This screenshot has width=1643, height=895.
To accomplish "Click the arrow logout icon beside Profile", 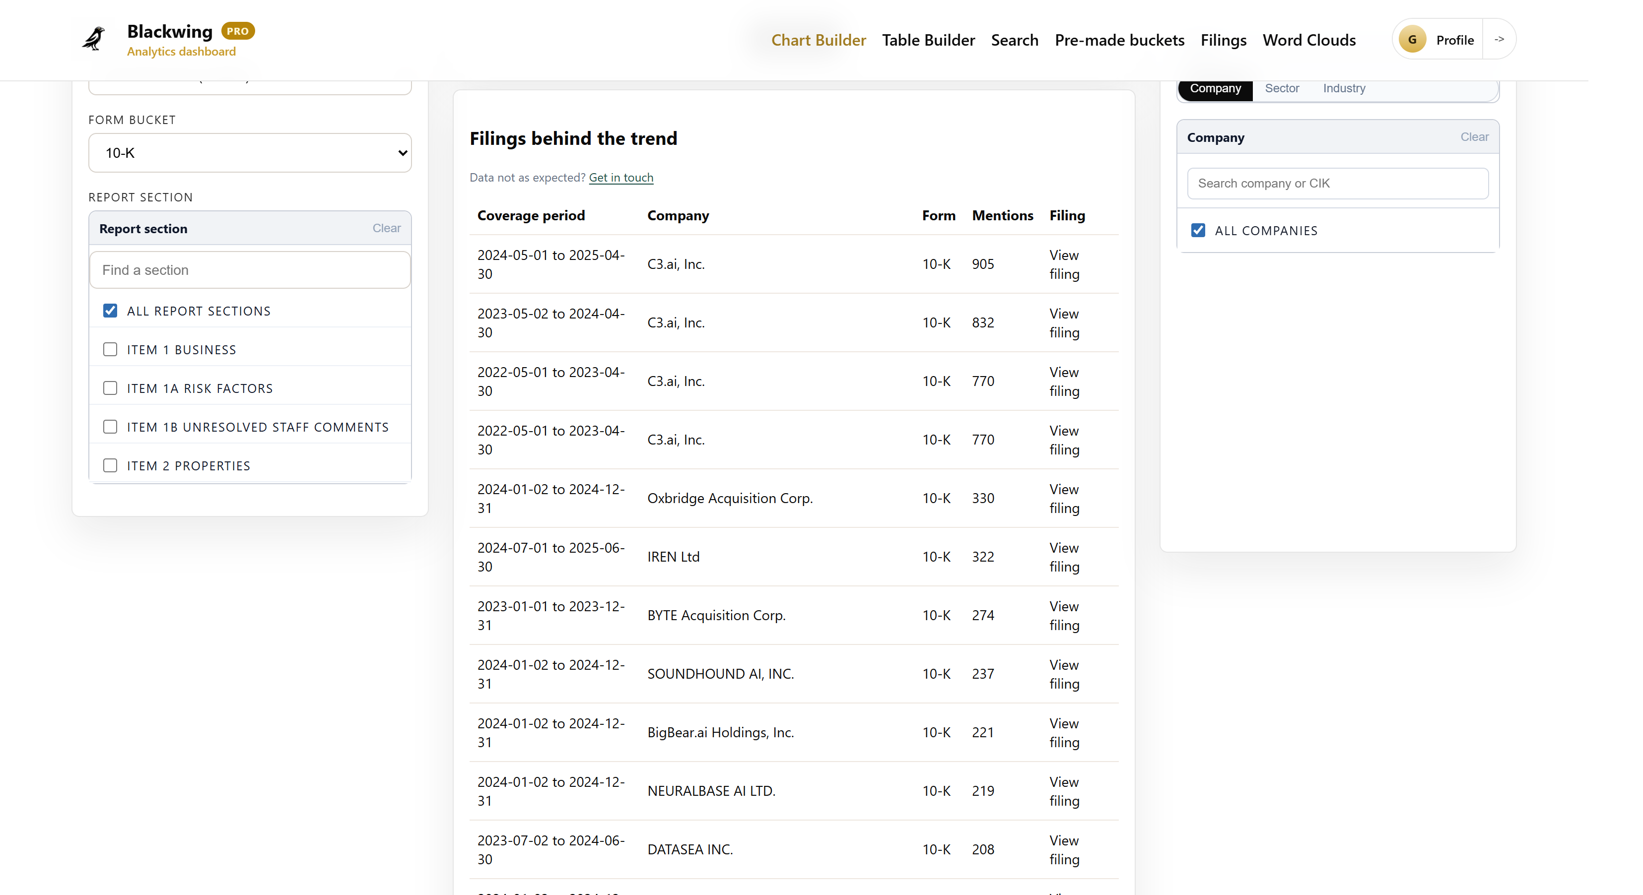I will (x=1499, y=40).
